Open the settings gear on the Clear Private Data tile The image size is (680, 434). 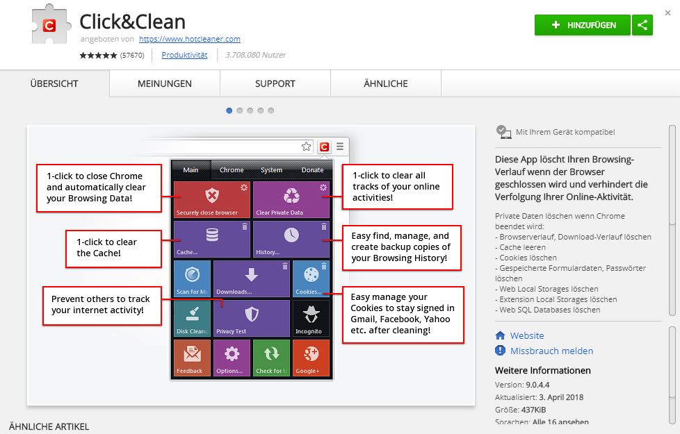323,187
